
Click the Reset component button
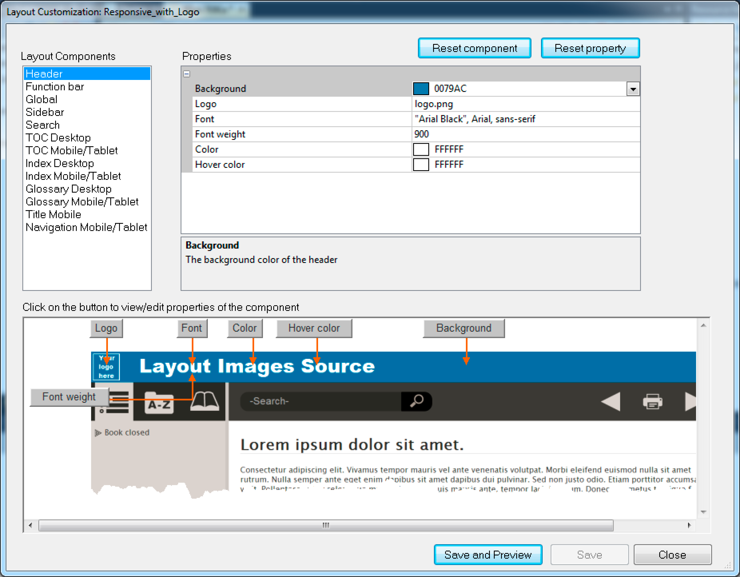tap(474, 48)
